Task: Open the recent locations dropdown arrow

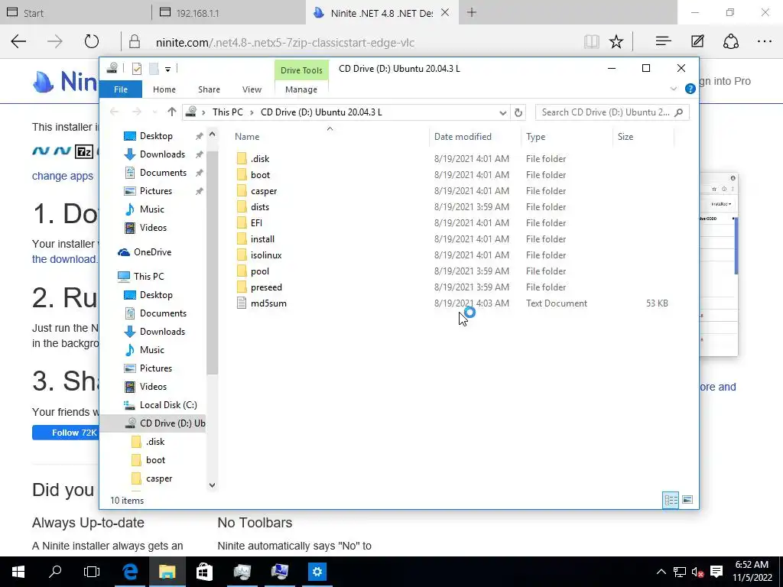Action: click(x=154, y=112)
